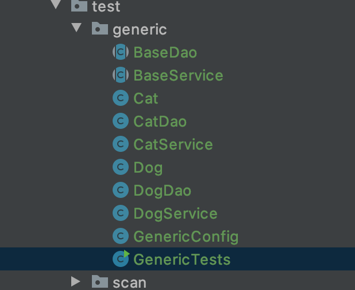The height and width of the screenshot is (290, 355).
Task: Click the BaseService abstract class icon
Action: (x=121, y=75)
